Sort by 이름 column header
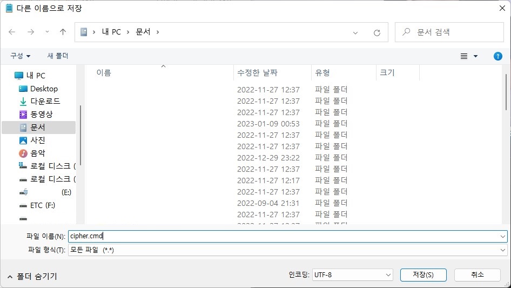 (104, 73)
